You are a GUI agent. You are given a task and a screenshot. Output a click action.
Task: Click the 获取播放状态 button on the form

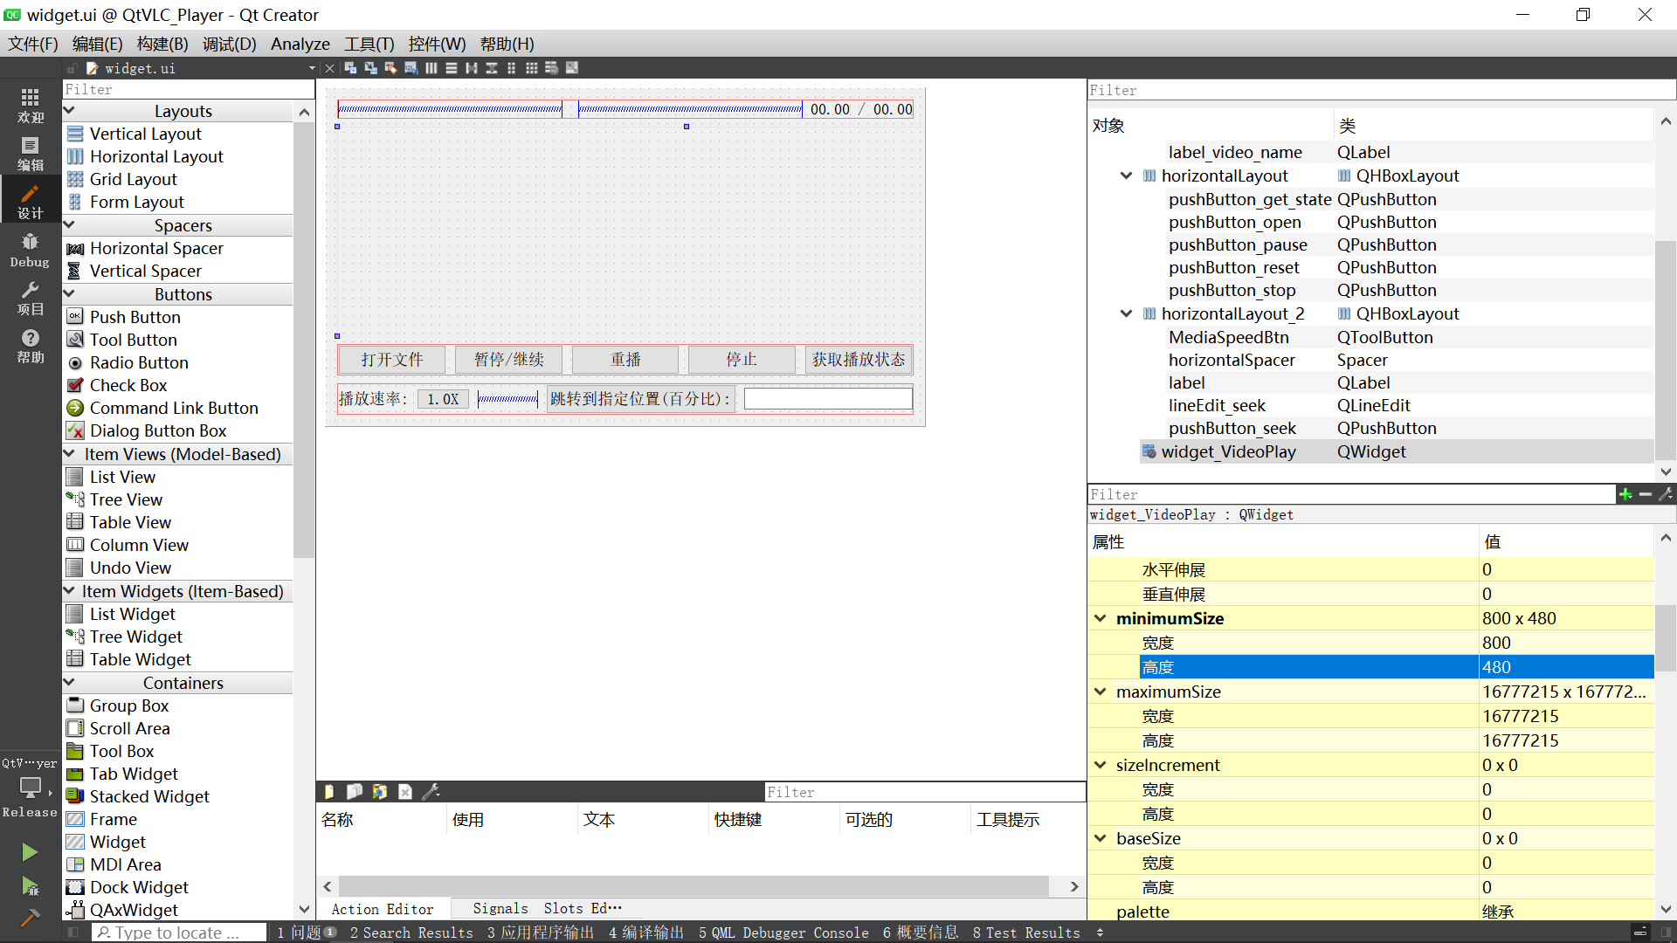858,360
